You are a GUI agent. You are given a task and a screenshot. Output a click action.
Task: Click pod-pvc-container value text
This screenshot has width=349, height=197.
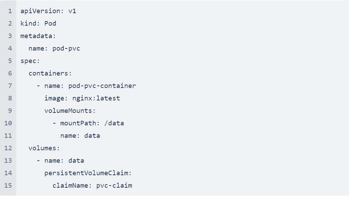pyautogui.click(x=102, y=86)
